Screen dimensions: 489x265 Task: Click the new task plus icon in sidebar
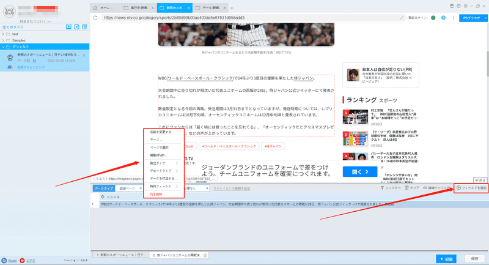(77, 27)
